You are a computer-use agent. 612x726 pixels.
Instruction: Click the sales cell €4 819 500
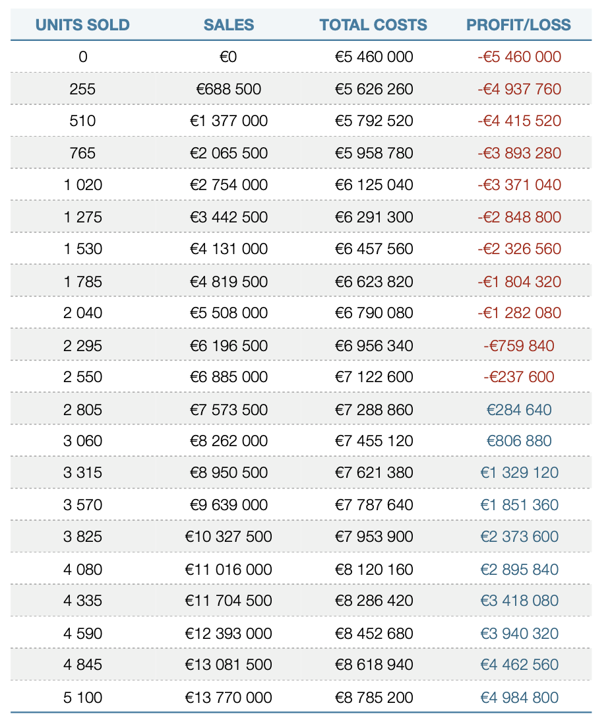[x=228, y=282]
